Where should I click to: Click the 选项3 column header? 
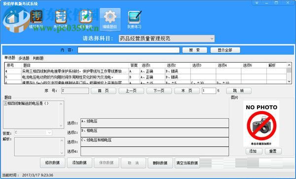click(203, 65)
